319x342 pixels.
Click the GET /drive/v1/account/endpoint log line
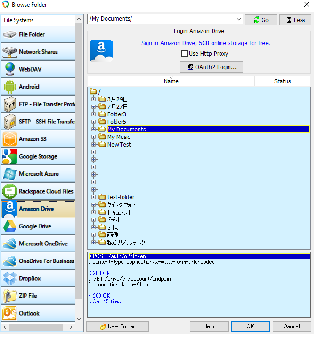pyautogui.click(x=131, y=279)
